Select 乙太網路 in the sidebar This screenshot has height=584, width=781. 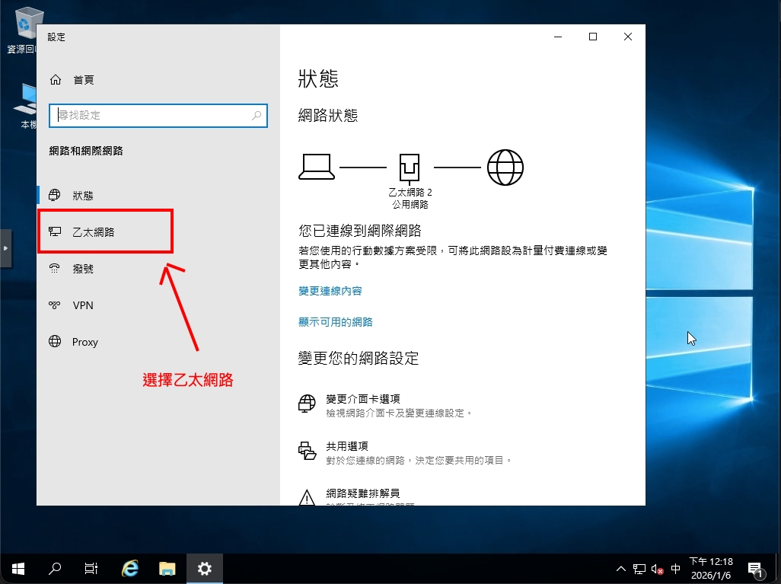pos(93,232)
